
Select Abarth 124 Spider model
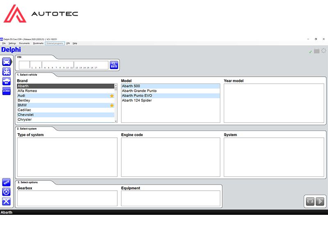click(171, 100)
